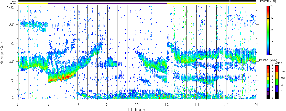Click the x-axis tick label 21

pos(226,104)
